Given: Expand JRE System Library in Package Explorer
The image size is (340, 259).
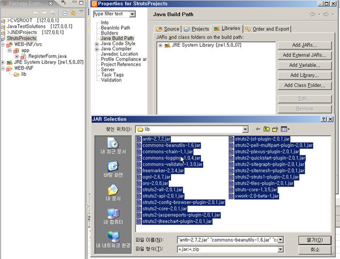Looking at the screenshot, I should pos(3,62).
